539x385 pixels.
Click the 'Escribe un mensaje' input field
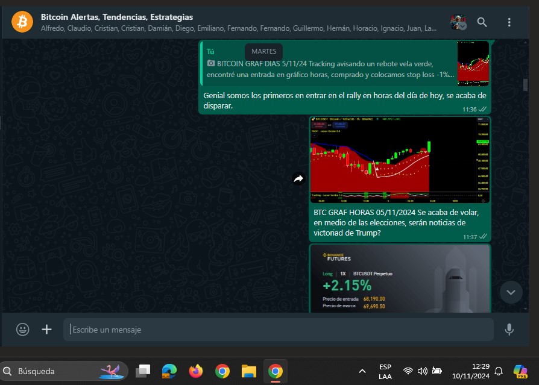tap(277, 330)
